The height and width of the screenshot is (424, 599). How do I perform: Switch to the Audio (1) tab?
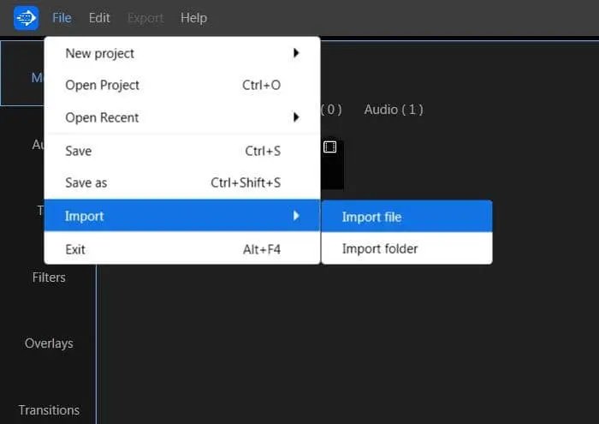(x=394, y=109)
